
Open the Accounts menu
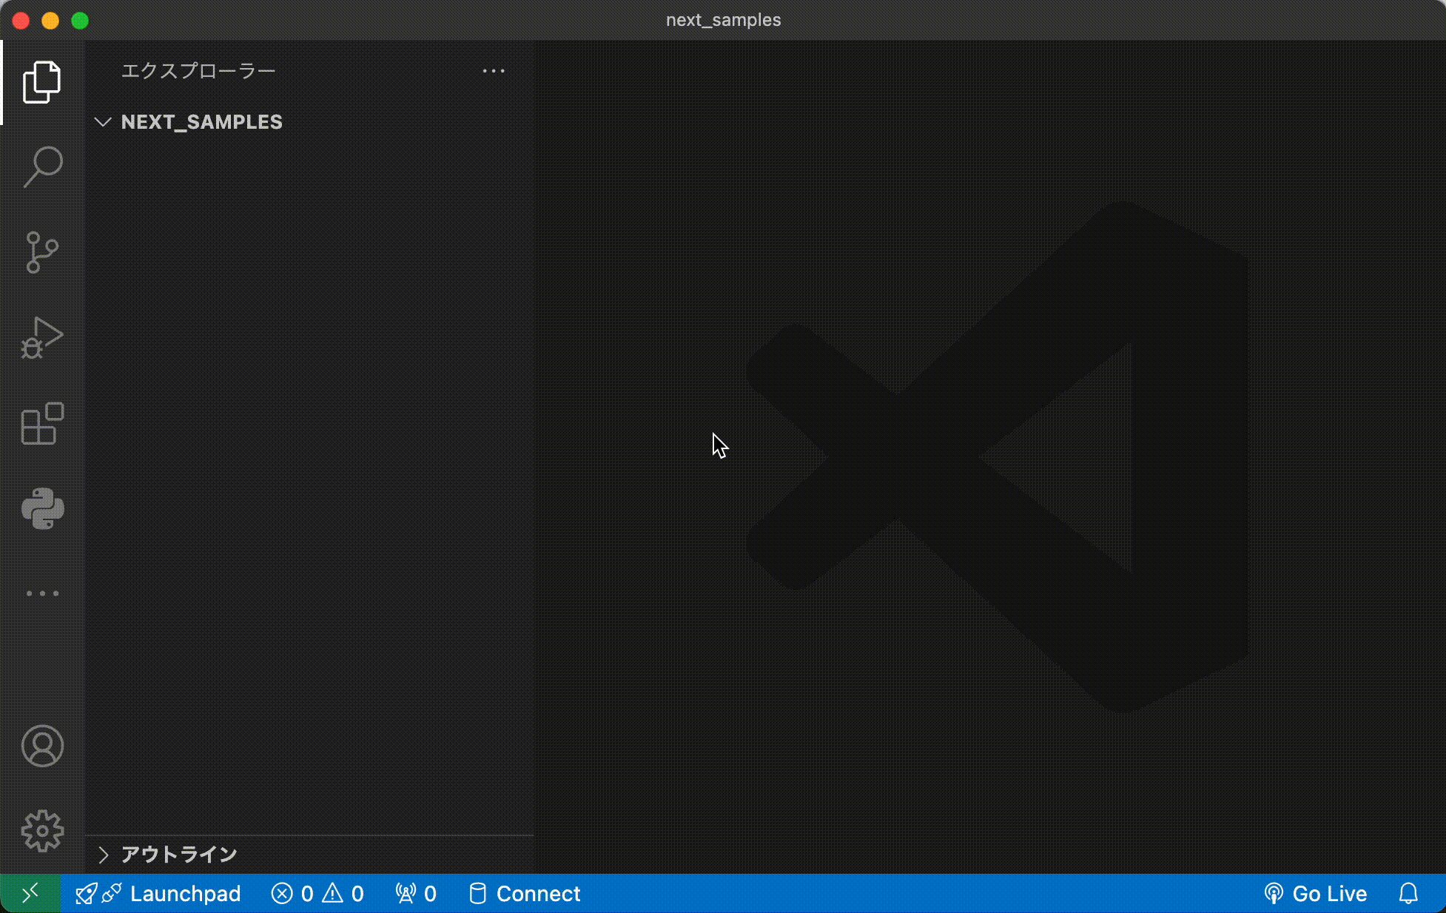pyautogui.click(x=42, y=746)
